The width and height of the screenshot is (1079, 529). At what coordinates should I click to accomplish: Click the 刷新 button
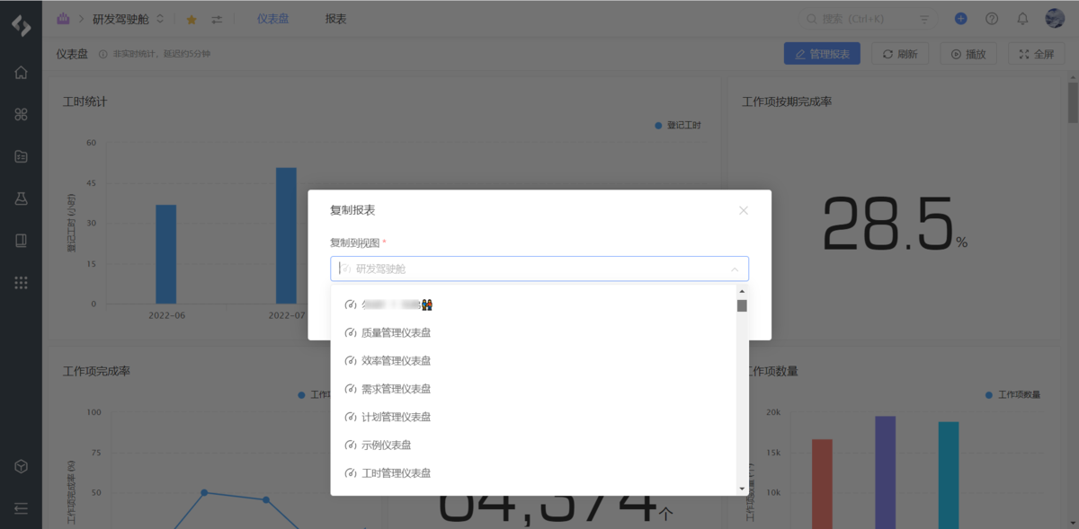point(900,54)
